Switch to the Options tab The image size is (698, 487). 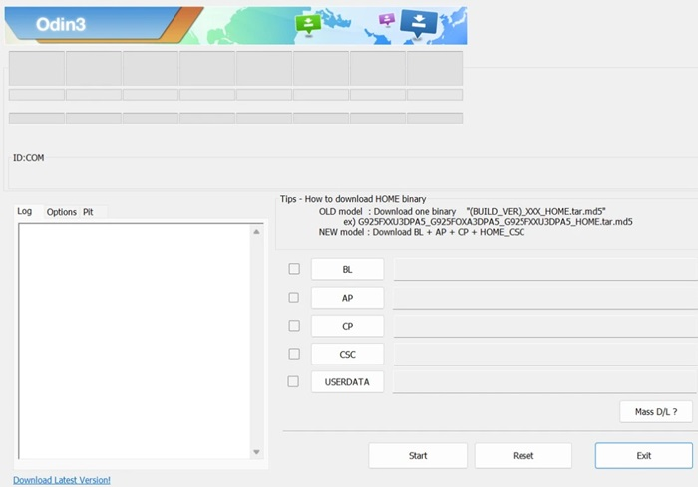tap(61, 212)
